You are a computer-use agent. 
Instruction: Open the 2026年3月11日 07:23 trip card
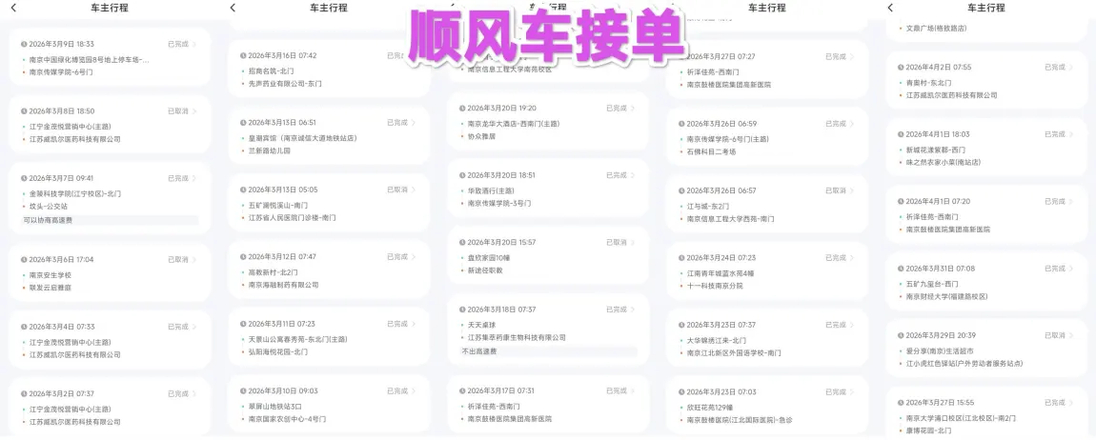click(329, 337)
